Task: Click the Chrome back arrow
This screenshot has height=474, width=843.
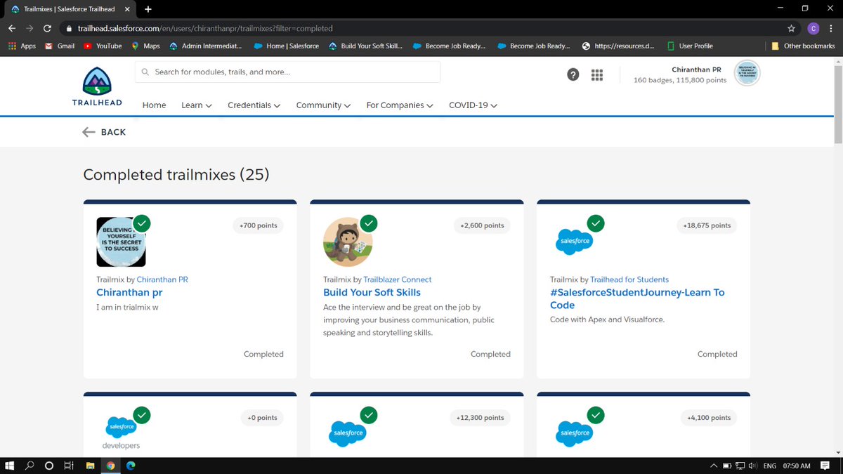Action: click(12, 29)
